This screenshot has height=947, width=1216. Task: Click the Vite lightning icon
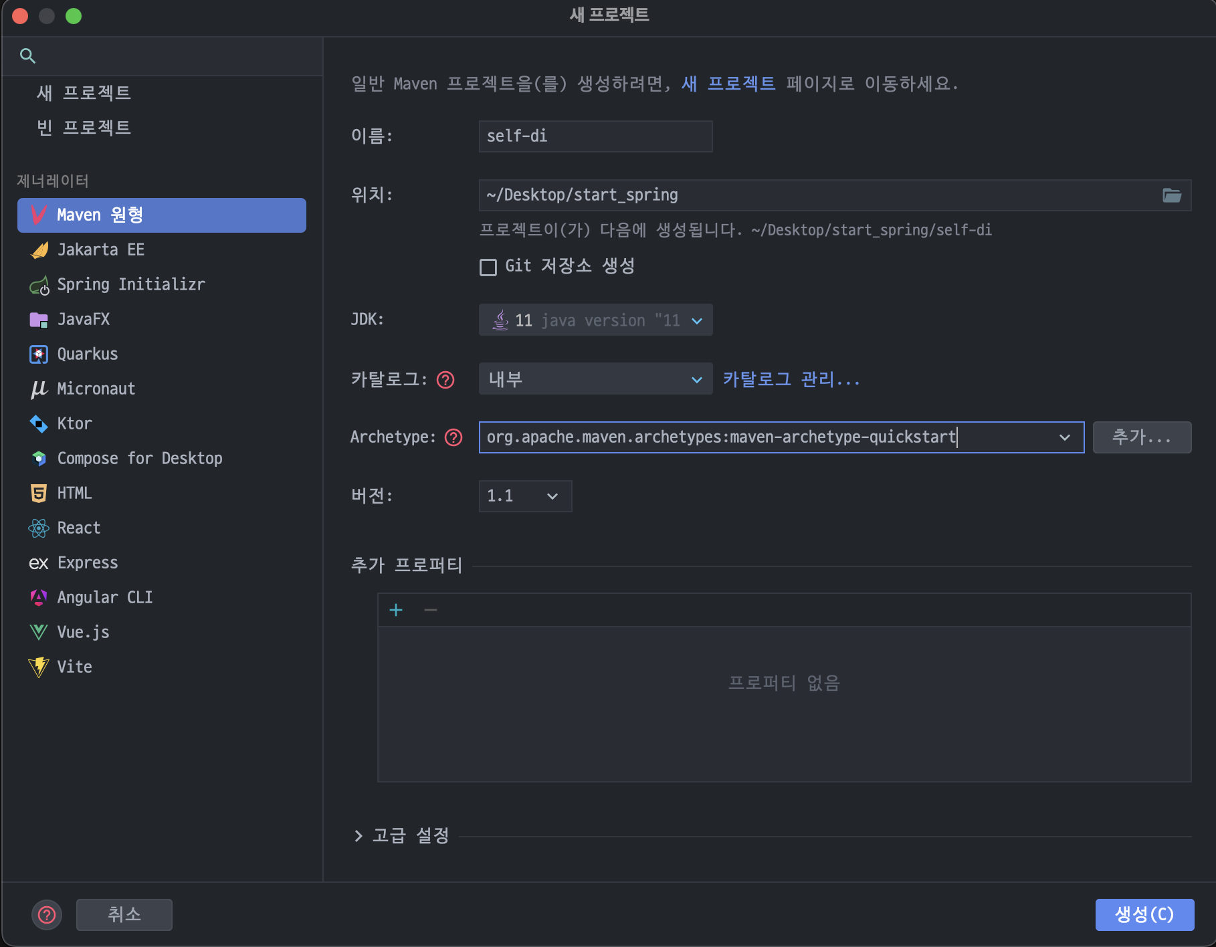click(39, 667)
